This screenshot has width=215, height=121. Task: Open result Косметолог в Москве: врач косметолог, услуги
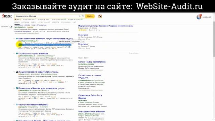[x=42, y=88]
